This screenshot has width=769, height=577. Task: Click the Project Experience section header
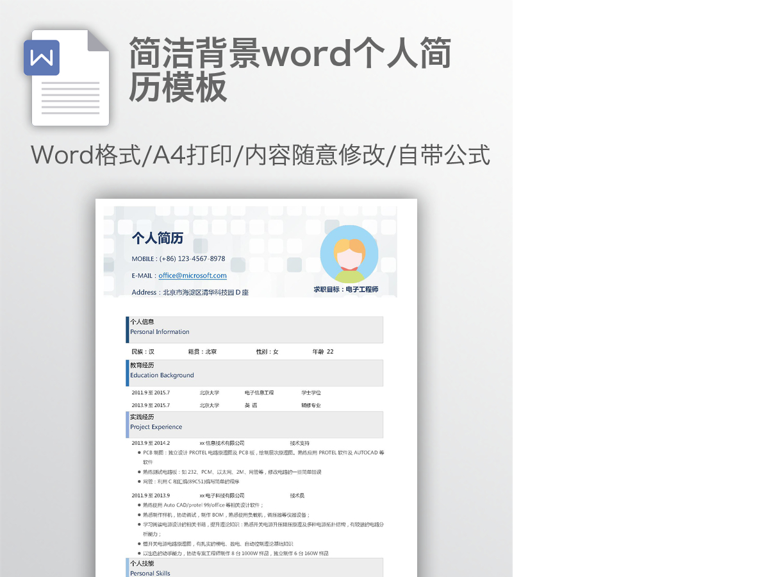pos(255,424)
